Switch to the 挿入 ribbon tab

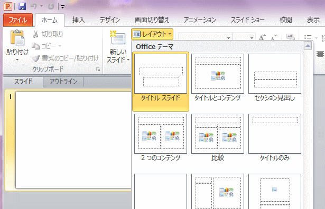coord(78,20)
